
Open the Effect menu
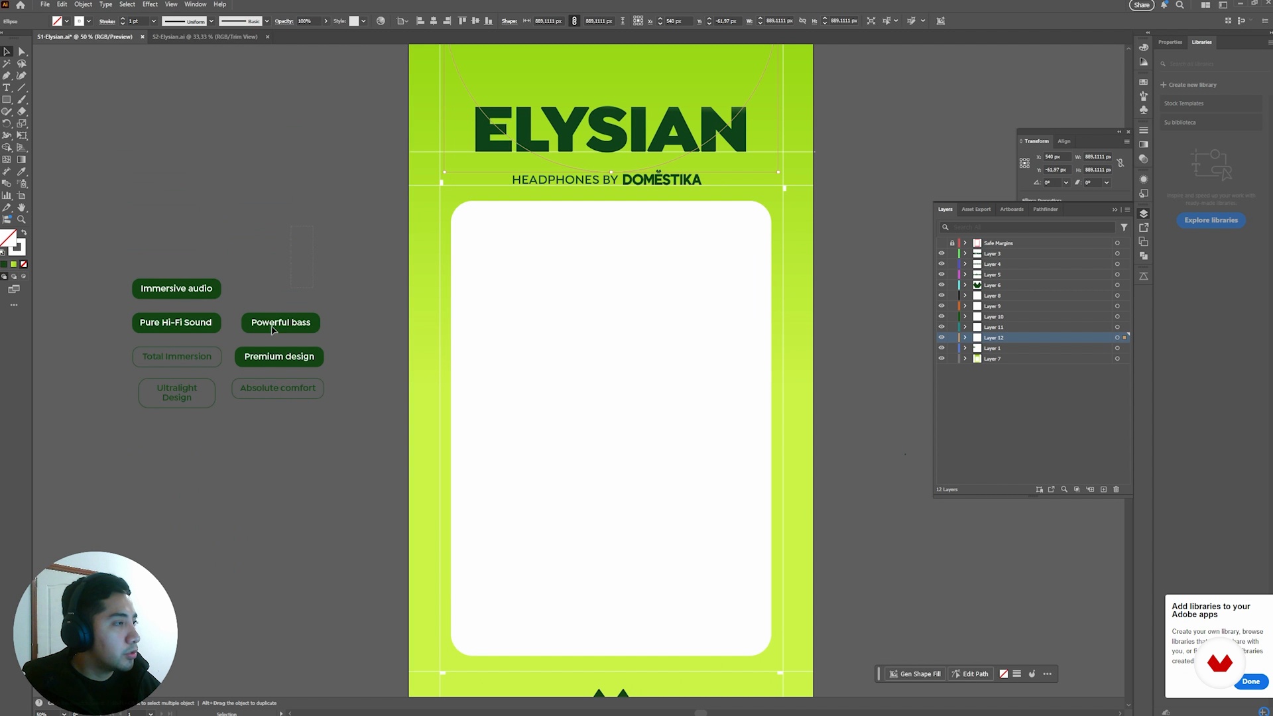tap(150, 5)
